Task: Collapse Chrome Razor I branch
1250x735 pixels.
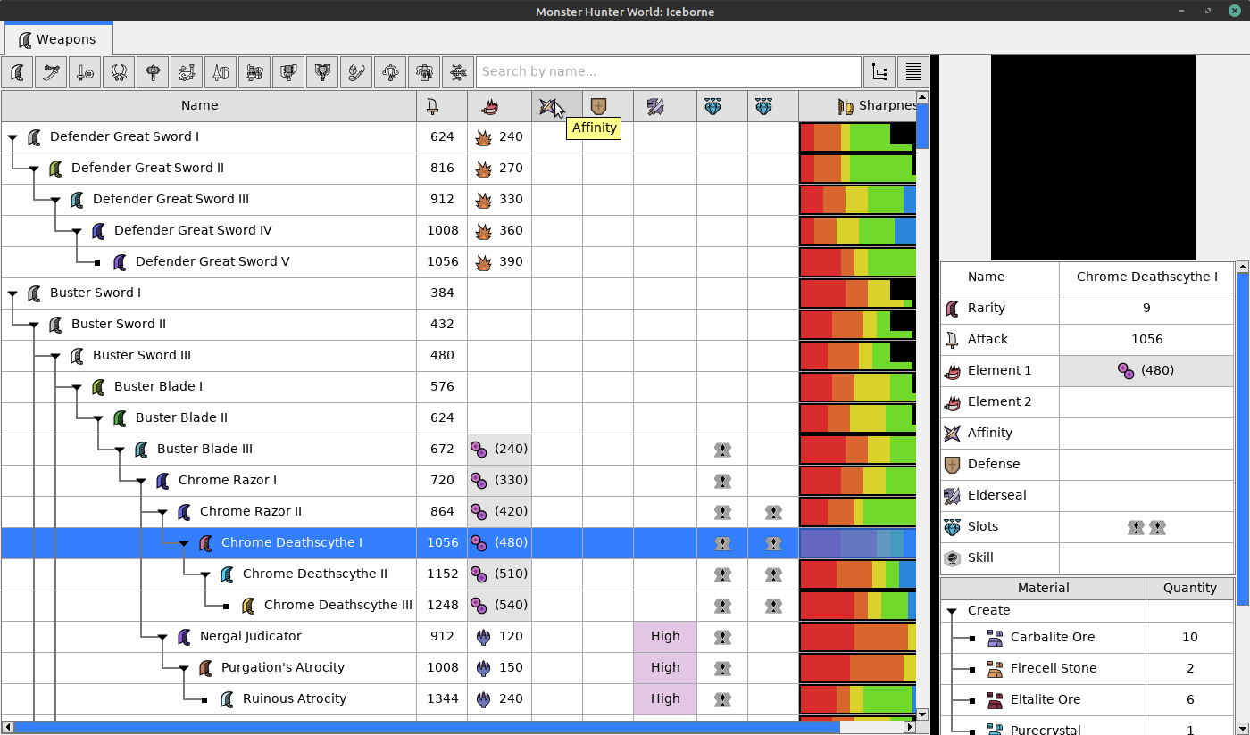Action: coord(141,481)
